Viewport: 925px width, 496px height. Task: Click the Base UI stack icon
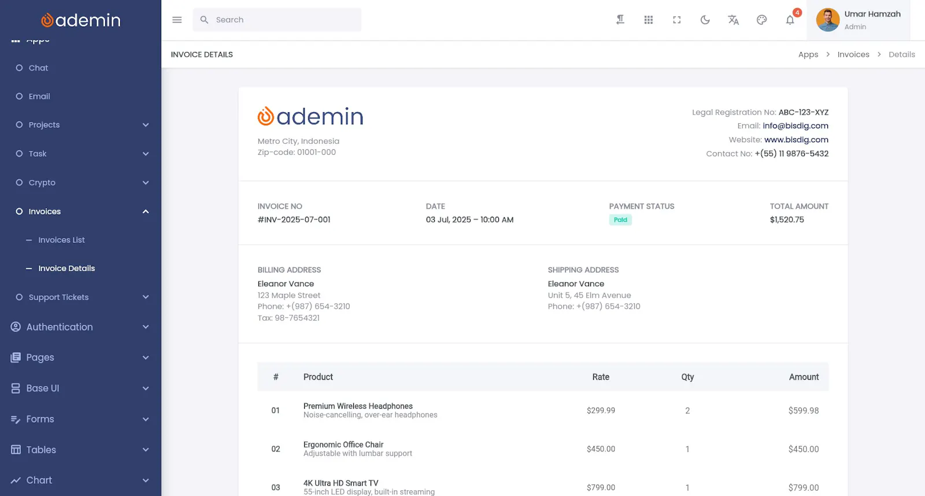click(x=16, y=388)
